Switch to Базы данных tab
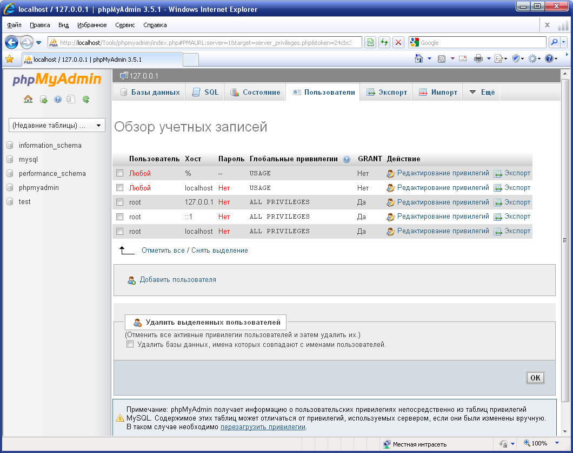 coord(150,92)
